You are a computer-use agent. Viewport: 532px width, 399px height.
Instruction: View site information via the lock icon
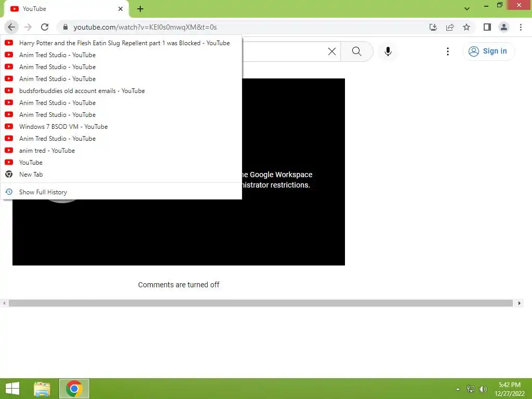click(x=65, y=27)
